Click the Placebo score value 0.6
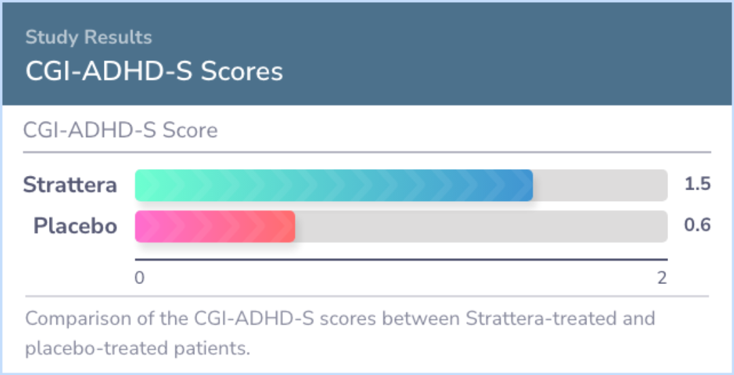The image size is (734, 375). coord(697,226)
